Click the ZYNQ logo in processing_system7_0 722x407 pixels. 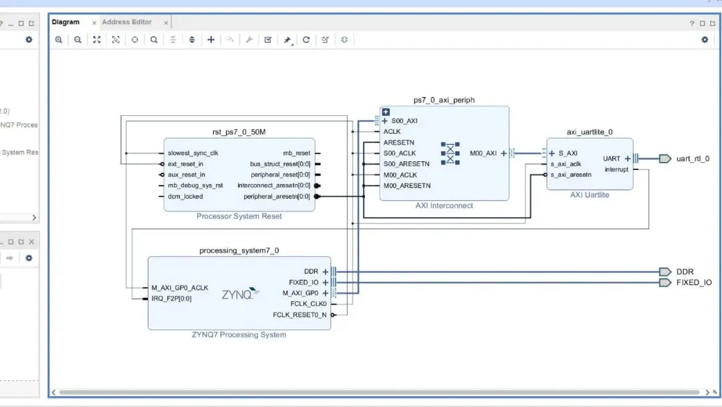(x=241, y=294)
